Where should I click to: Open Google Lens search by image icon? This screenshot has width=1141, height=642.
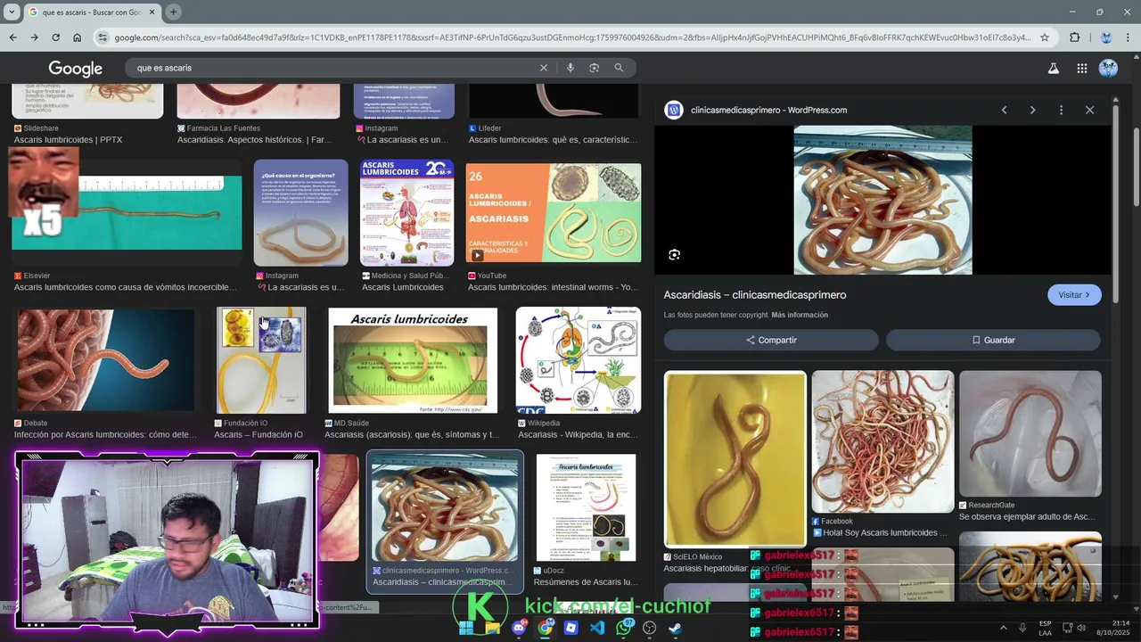coord(594,68)
